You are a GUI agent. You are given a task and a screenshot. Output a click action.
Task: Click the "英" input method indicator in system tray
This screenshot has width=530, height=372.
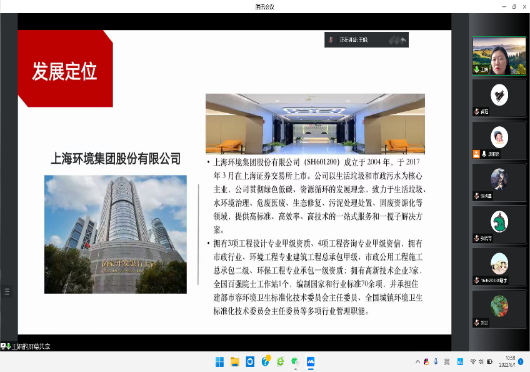447,362
